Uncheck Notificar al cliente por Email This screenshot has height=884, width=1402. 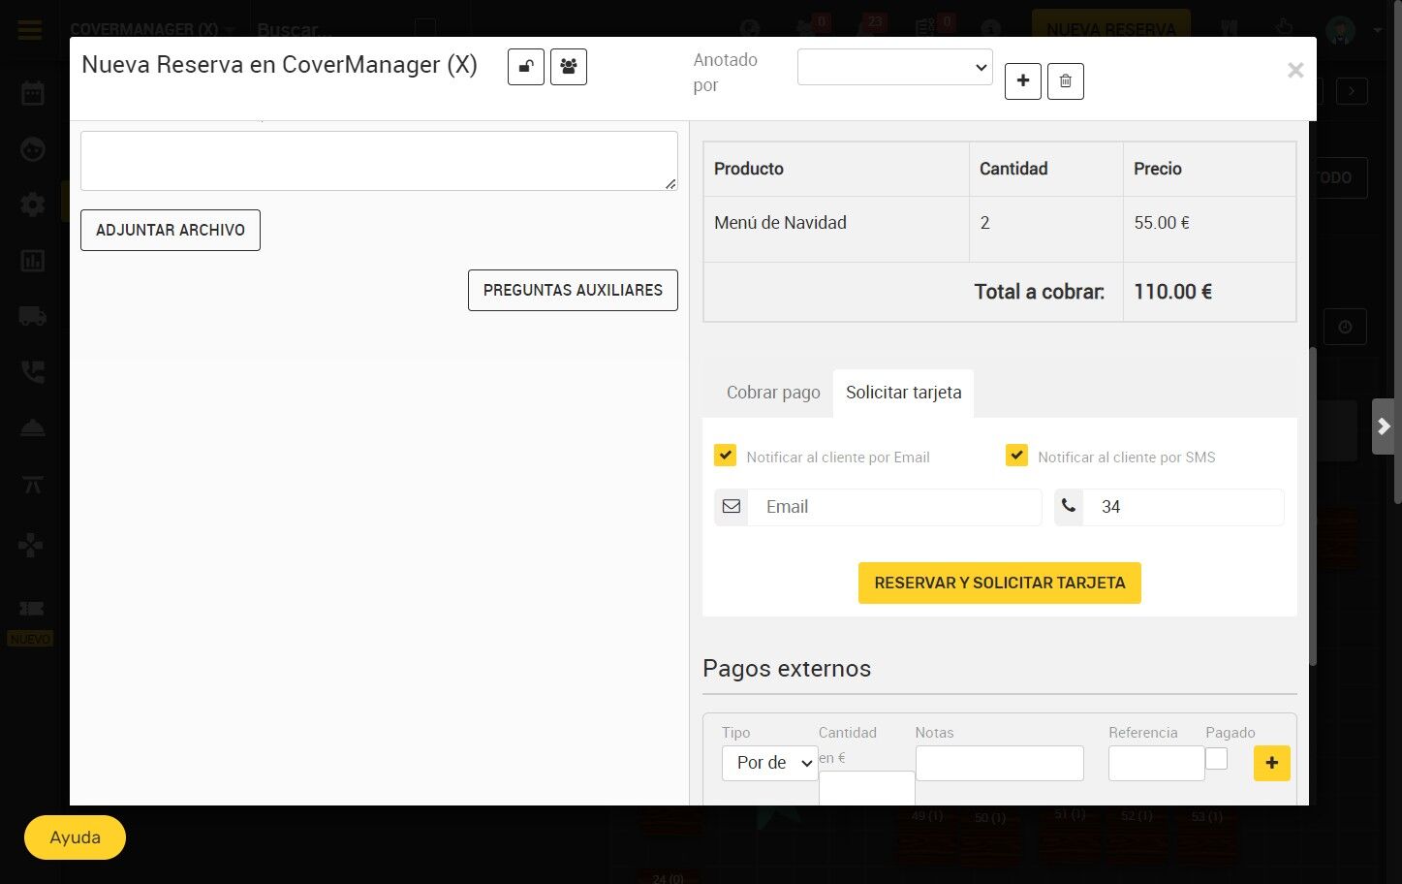tap(725, 456)
